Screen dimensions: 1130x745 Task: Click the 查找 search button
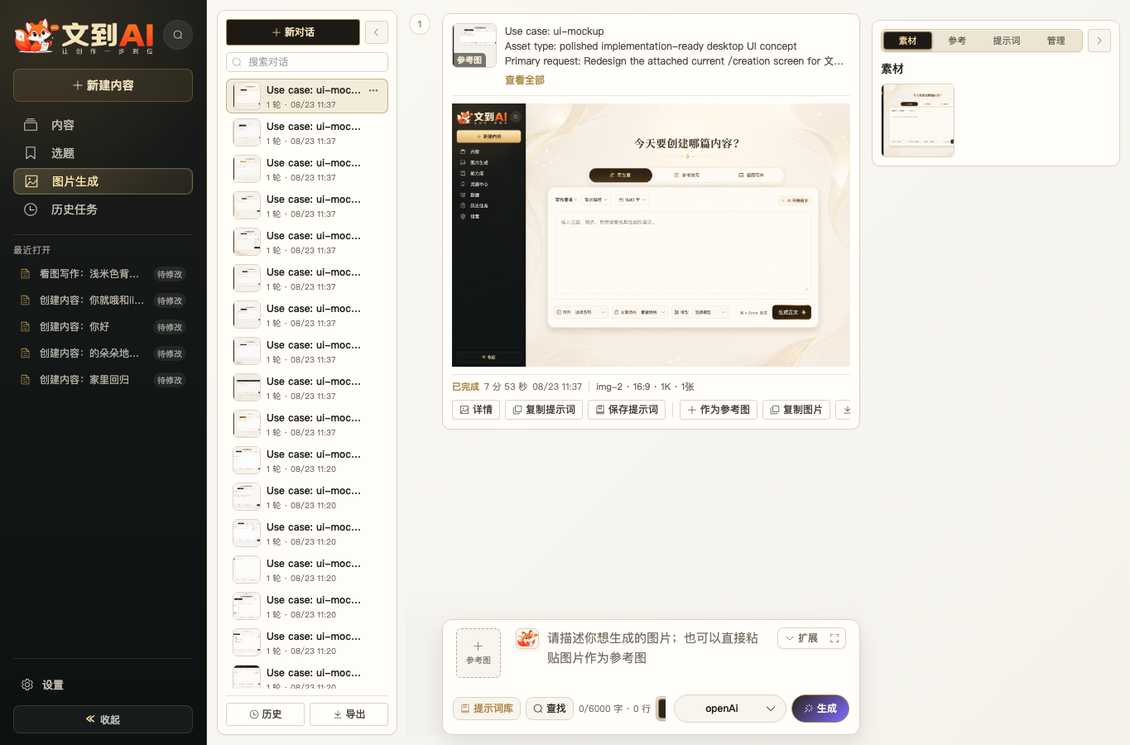point(550,709)
